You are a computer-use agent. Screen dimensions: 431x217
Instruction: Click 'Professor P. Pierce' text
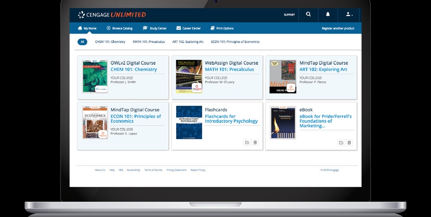coord(313,82)
